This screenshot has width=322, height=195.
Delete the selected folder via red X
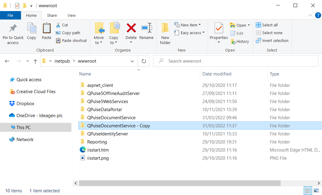point(131,28)
